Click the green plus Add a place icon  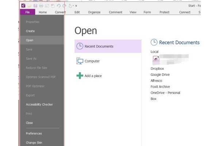pos(80,76)
